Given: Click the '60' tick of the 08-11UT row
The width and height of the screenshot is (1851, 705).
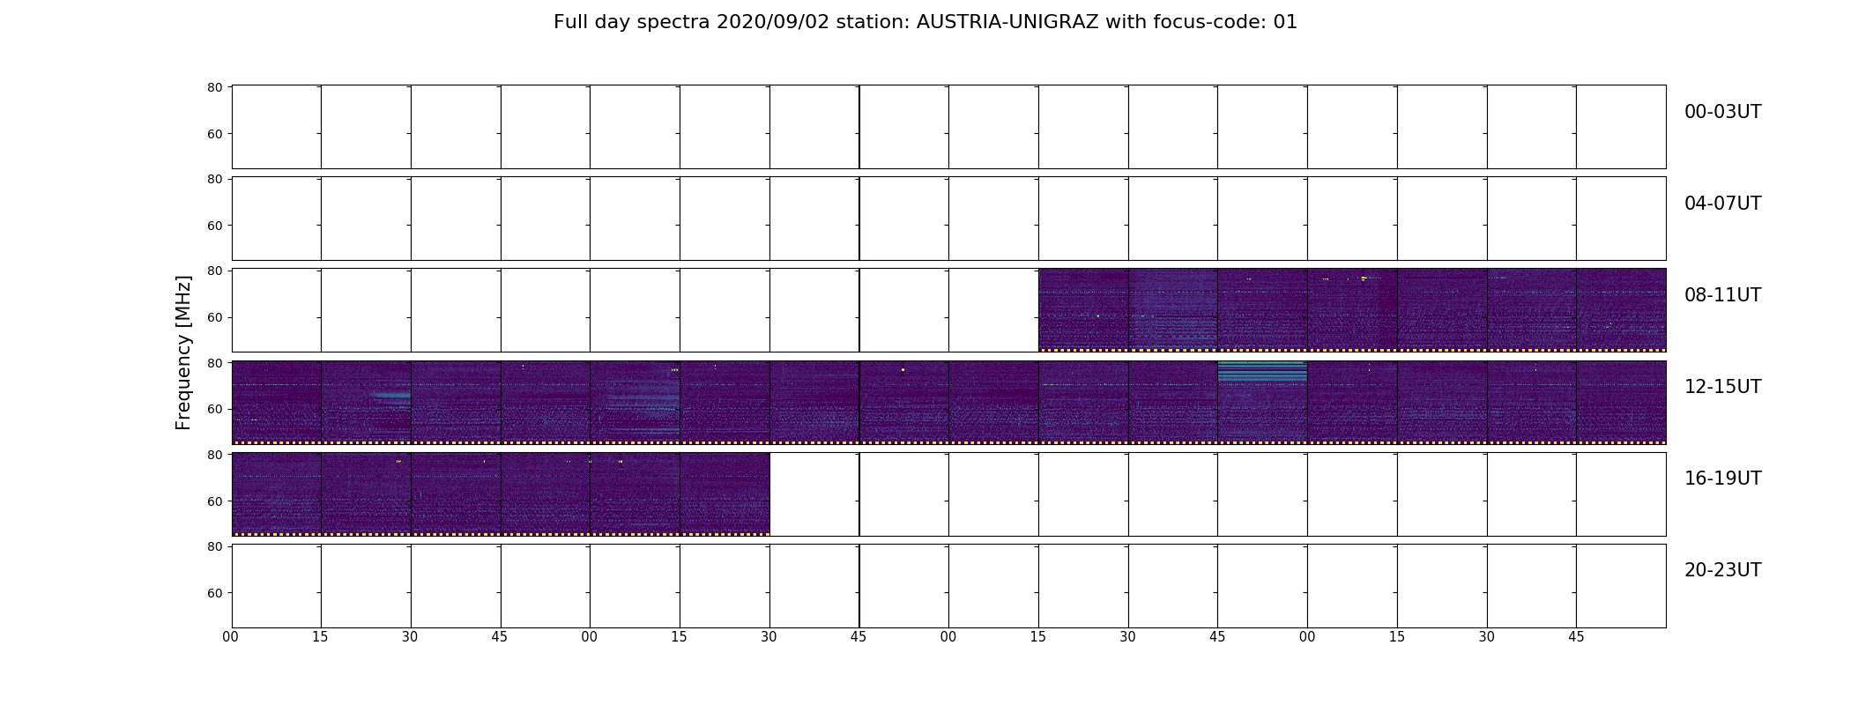Looking at the screenshot, I should click(x=214, y=317).
